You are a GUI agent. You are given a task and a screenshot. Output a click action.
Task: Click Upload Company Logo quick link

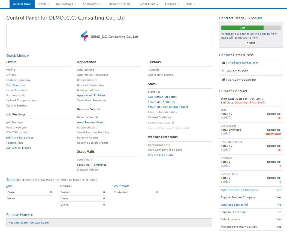(22, 100)
